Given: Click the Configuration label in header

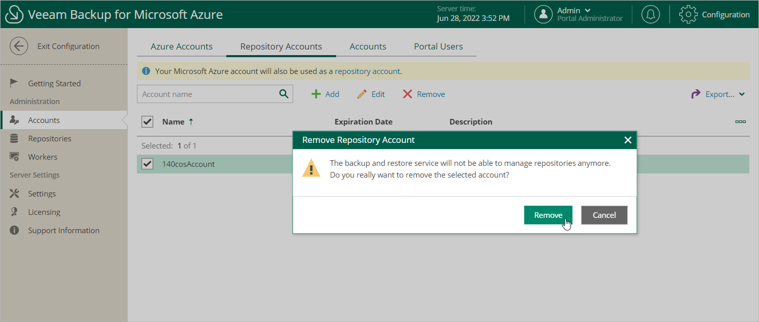Looking at the screenshot, I should 726,14.
